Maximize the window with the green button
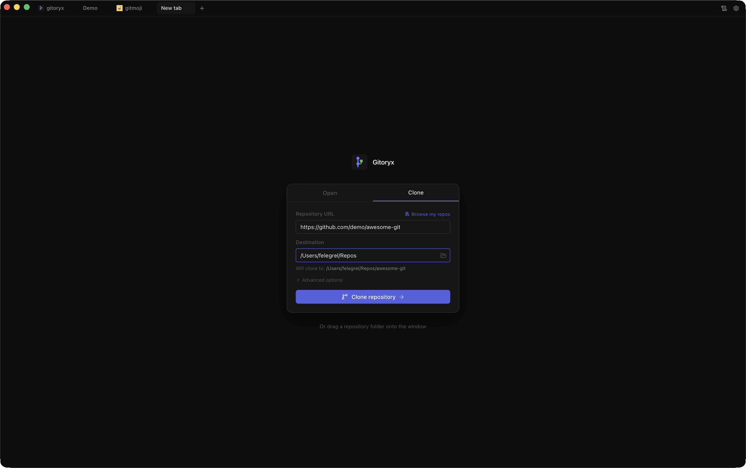The width and height of the screenshot is (746, 468). click(x=27, y=7)
